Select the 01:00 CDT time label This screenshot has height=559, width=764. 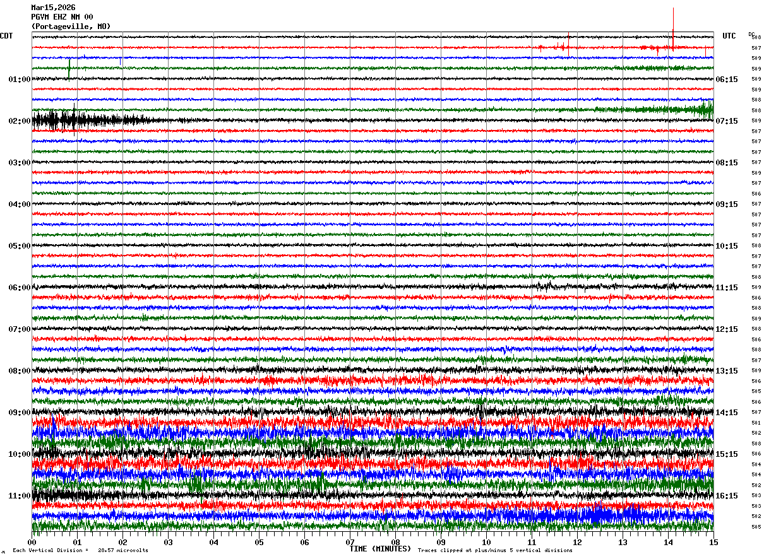[20, 79]
